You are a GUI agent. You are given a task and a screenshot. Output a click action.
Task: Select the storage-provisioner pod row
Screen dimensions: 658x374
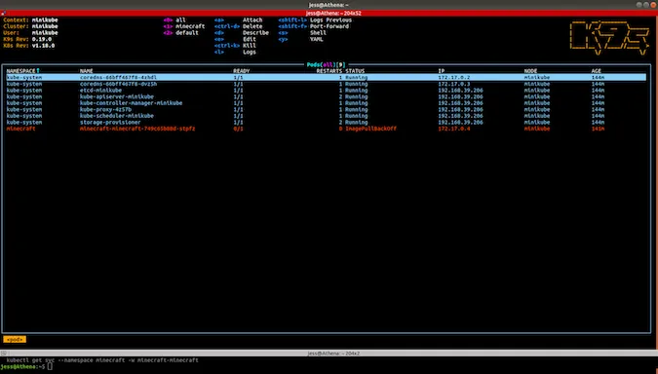[326, 123]
